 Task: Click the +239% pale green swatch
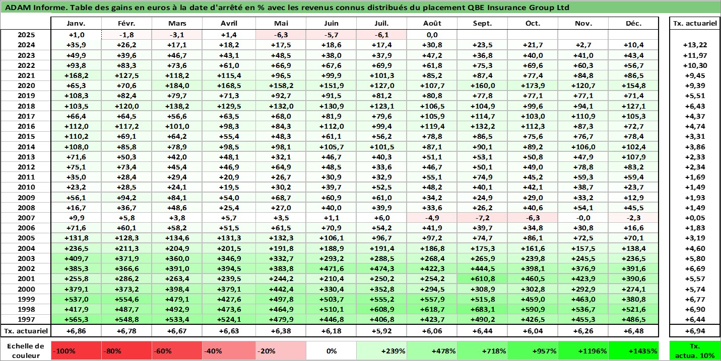click(x=381, y=351)
